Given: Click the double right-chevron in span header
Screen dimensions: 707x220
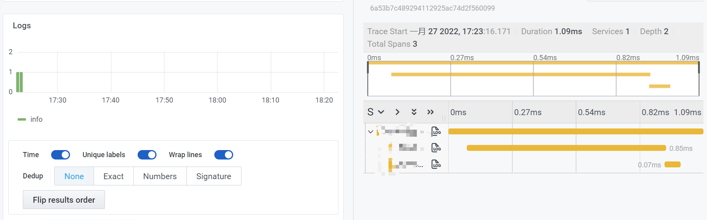Looking at the screenshot, I should (x=430, y=112).
